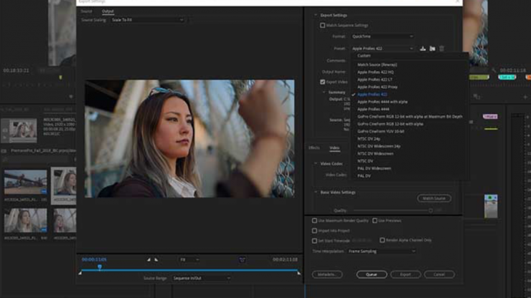Click the Set Out Point triangle icon
531x298 pixels.
coord(157,260)
